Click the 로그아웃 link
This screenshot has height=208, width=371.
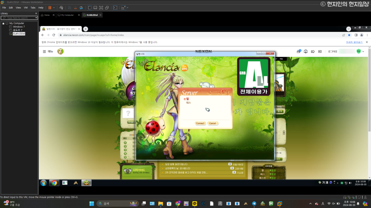[x=333, y=51]
